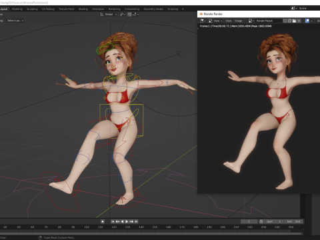Viewport: 320px width, 240px height.
Task: Open the View menu in render window
Action: coord(229,21)
